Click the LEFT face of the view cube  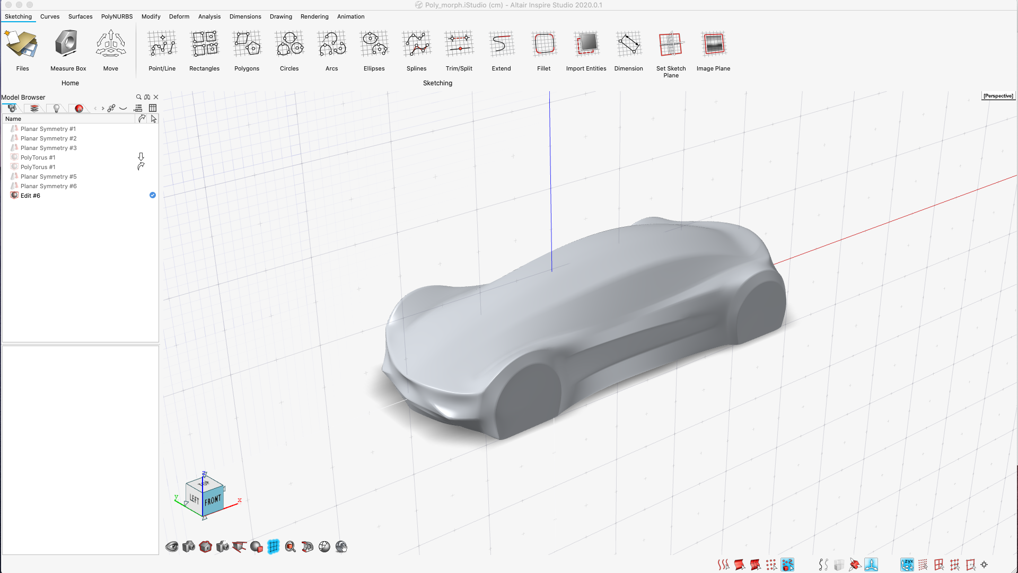pos(194,499)
